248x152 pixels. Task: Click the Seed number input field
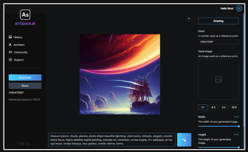tap(218, 42)
